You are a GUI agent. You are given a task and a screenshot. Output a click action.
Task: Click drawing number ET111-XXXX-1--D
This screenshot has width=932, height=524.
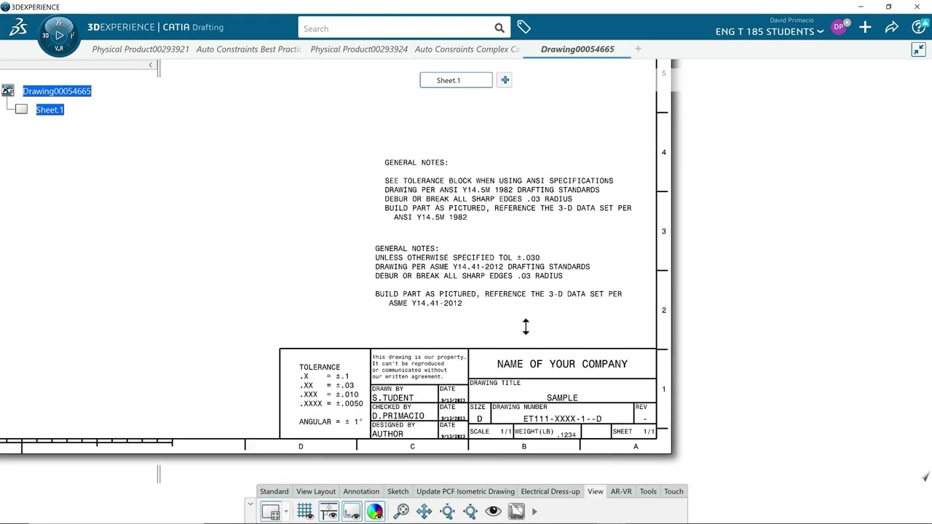point(562,419)
